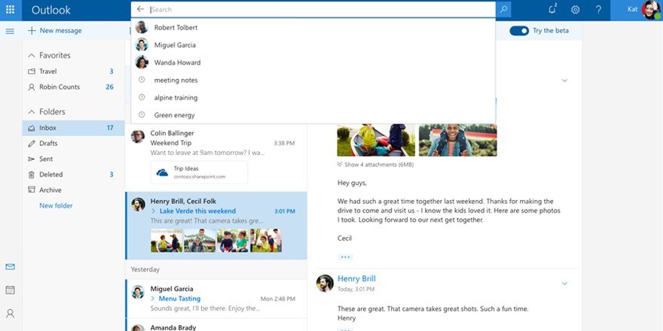Collapse the navigation hamburger menu

(10, 31)
